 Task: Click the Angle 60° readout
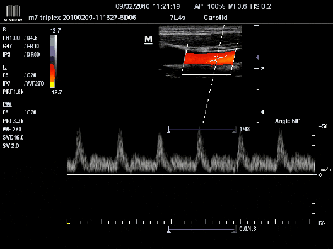tap(287, 121)
